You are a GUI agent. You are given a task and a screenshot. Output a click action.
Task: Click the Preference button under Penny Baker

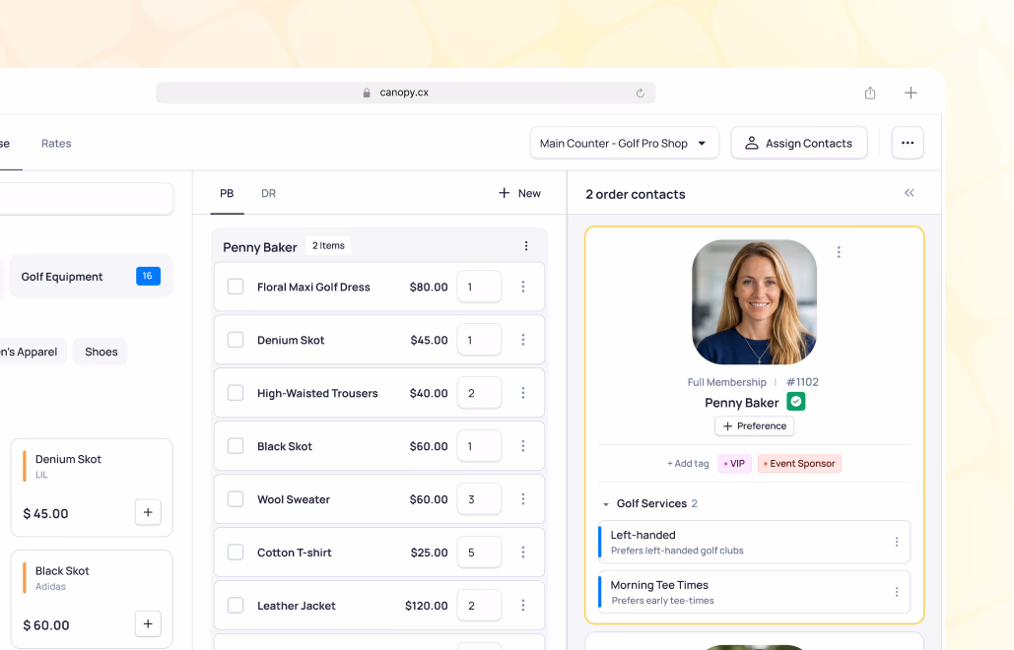click(754, 426)
